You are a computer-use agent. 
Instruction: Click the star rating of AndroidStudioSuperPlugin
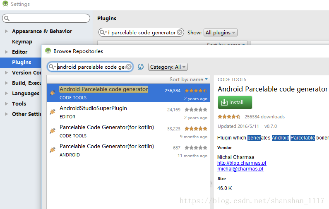click(x=196, y=110)
